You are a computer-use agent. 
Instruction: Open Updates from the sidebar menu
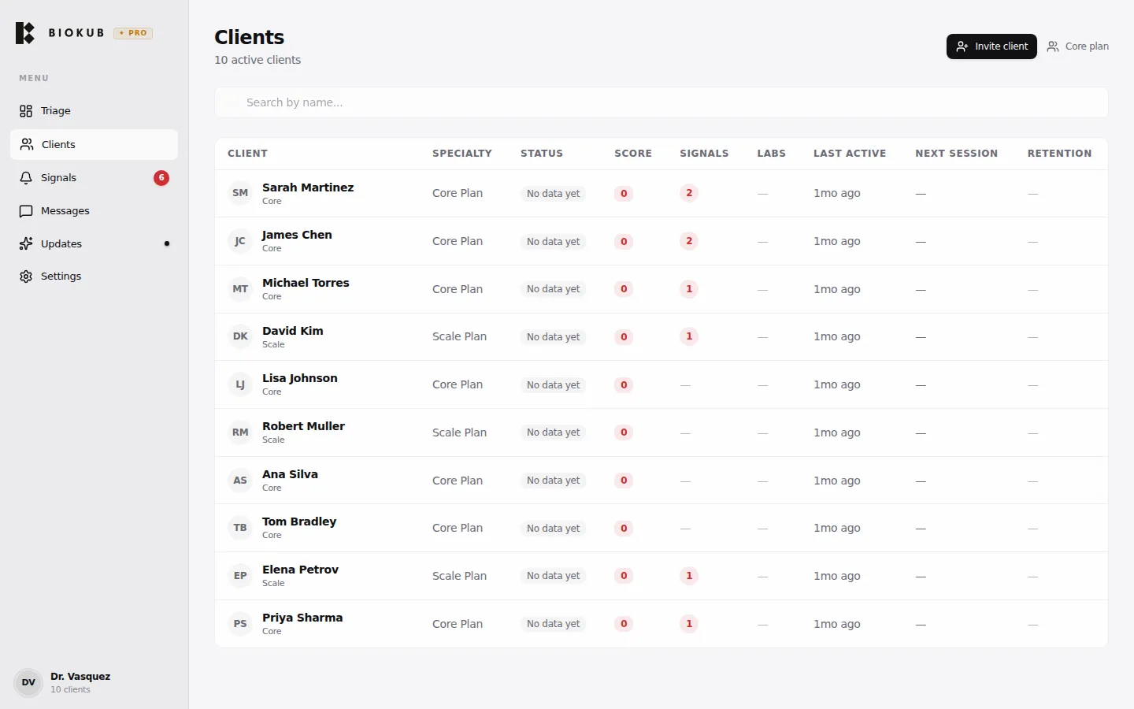click(61, 243)
